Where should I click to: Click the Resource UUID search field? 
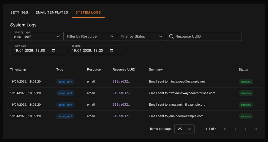click(x=204, y=36)
